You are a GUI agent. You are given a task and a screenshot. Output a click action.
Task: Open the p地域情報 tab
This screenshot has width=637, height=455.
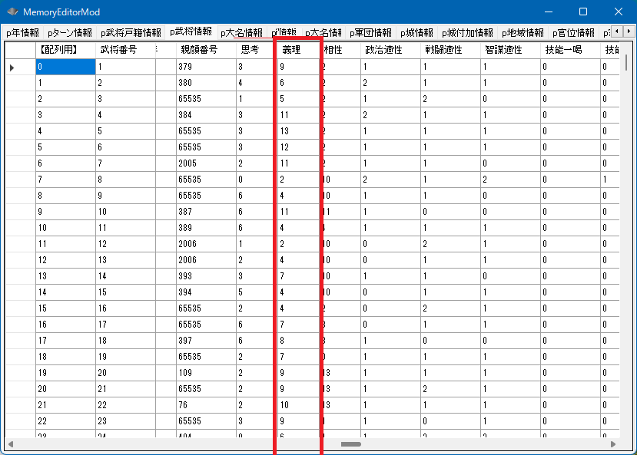(523, 33)
